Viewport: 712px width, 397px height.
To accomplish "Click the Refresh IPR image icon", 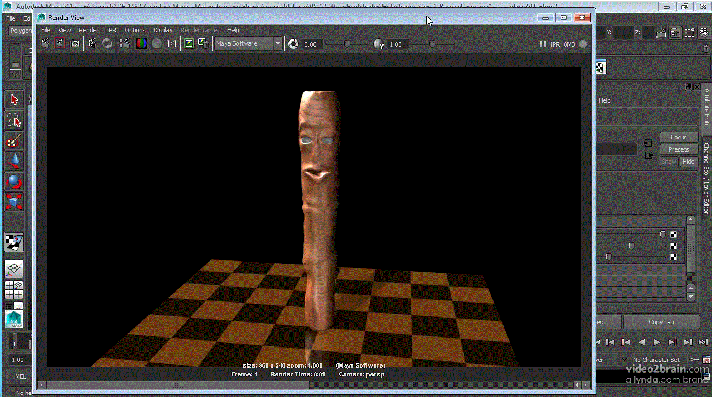I will click(107, 43).
